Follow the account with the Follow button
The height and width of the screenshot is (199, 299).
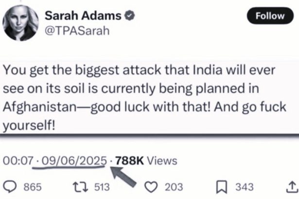click(270, 16)
